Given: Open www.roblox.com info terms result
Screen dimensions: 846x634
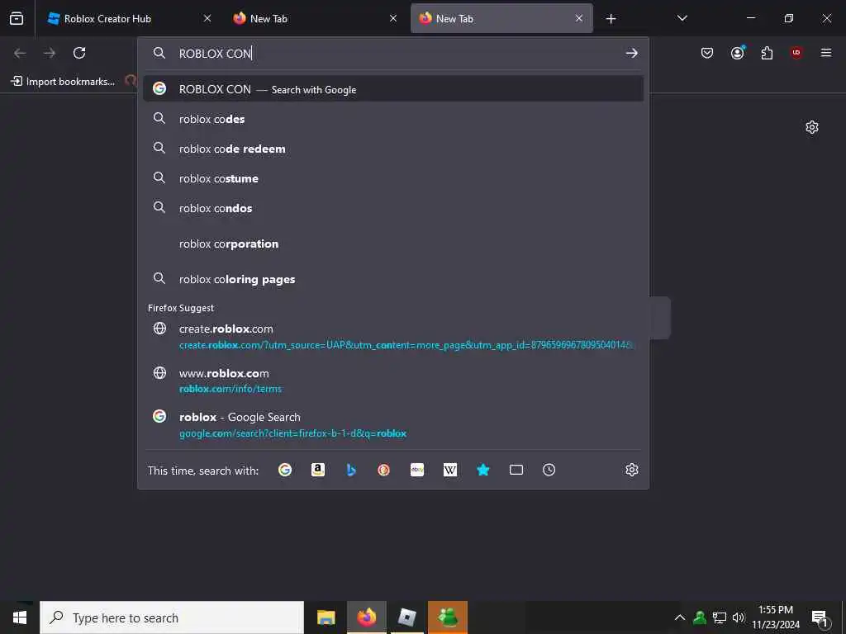Looking at the screenshot, I should tap(392, 381).
